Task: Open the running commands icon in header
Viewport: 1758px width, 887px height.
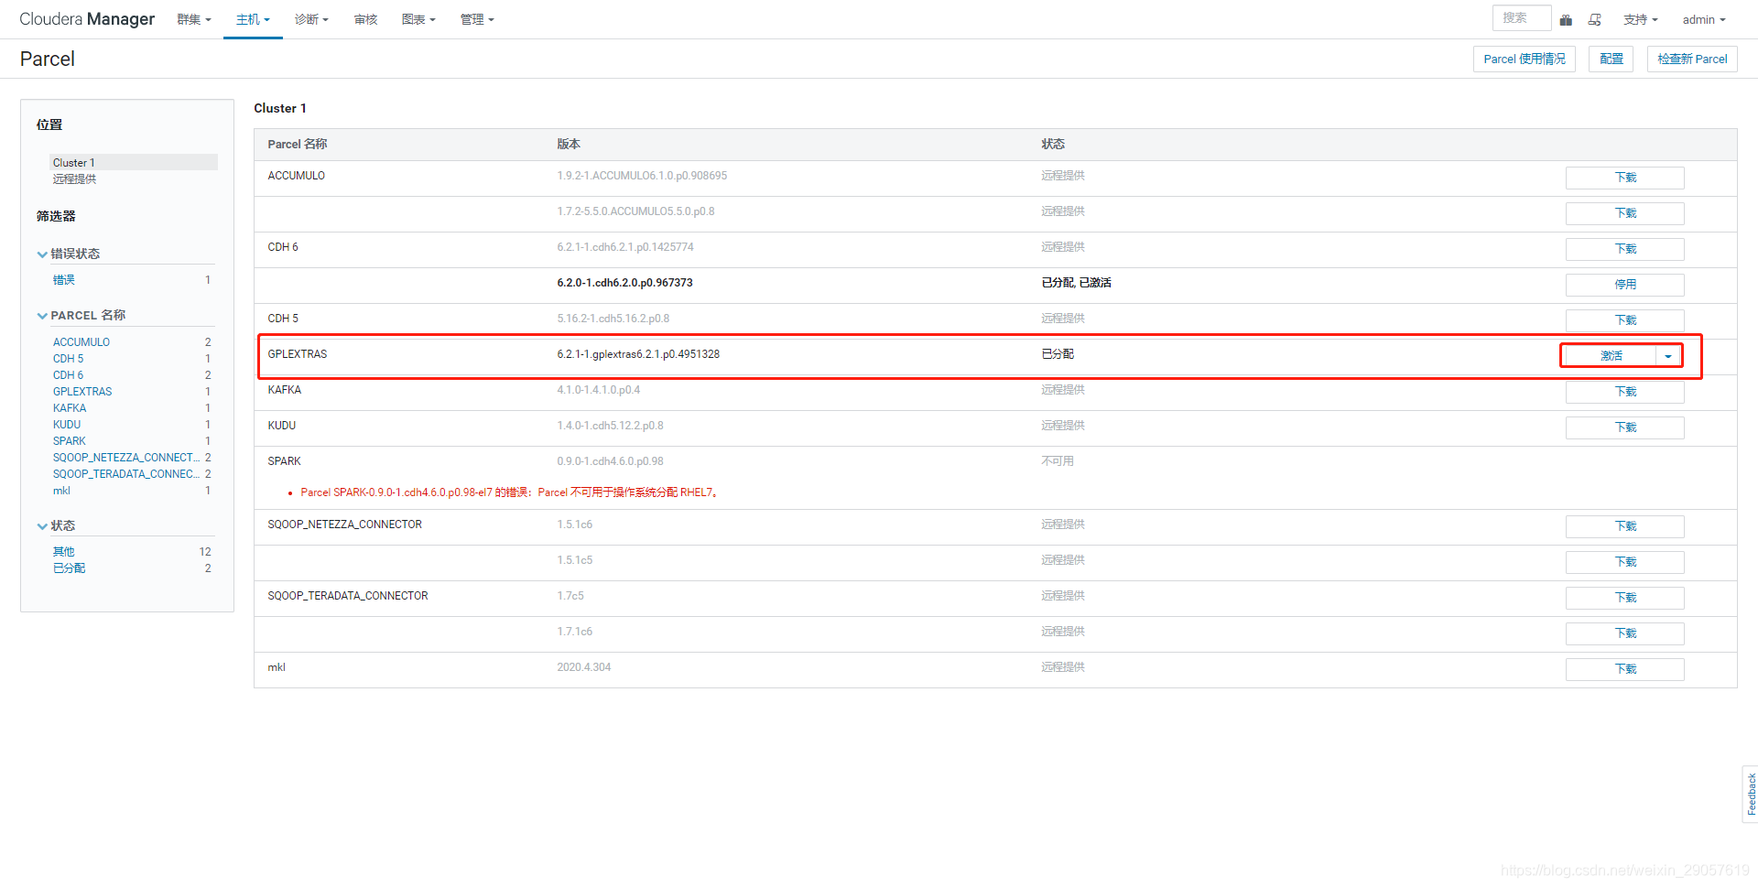Action: [1595, 19]
